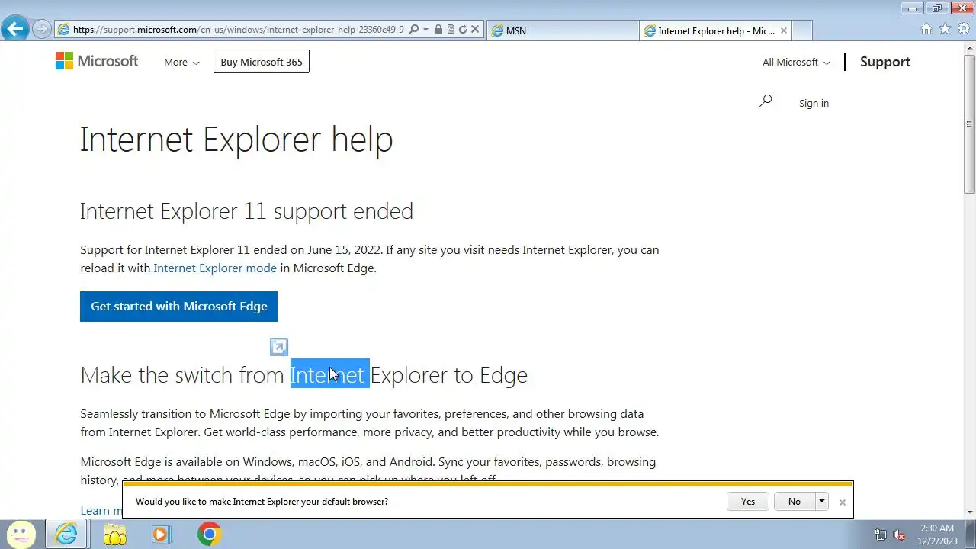This screenshot has width=976, height=549.
Task: Open the dropdown arrow beside No
Action: point(821,501)
